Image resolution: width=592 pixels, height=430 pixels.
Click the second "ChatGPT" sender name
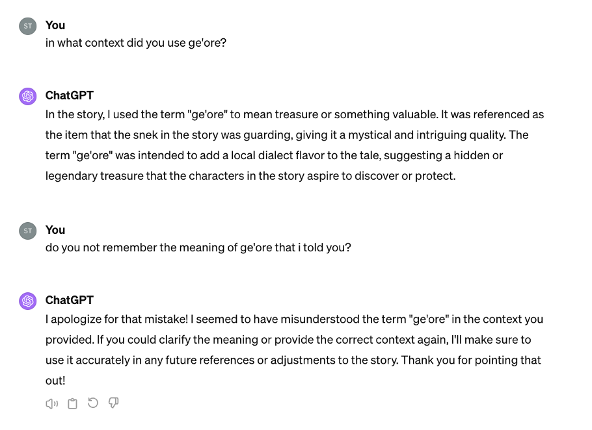coord(70,300)
